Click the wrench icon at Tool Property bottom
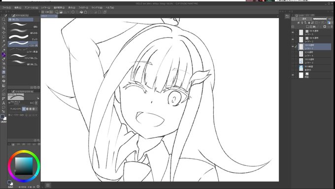Viewport: 335px width, 189px height. (38, 140)
